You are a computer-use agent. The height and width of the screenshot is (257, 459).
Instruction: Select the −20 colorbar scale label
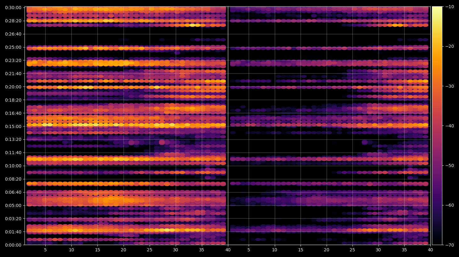coord(450,46)
